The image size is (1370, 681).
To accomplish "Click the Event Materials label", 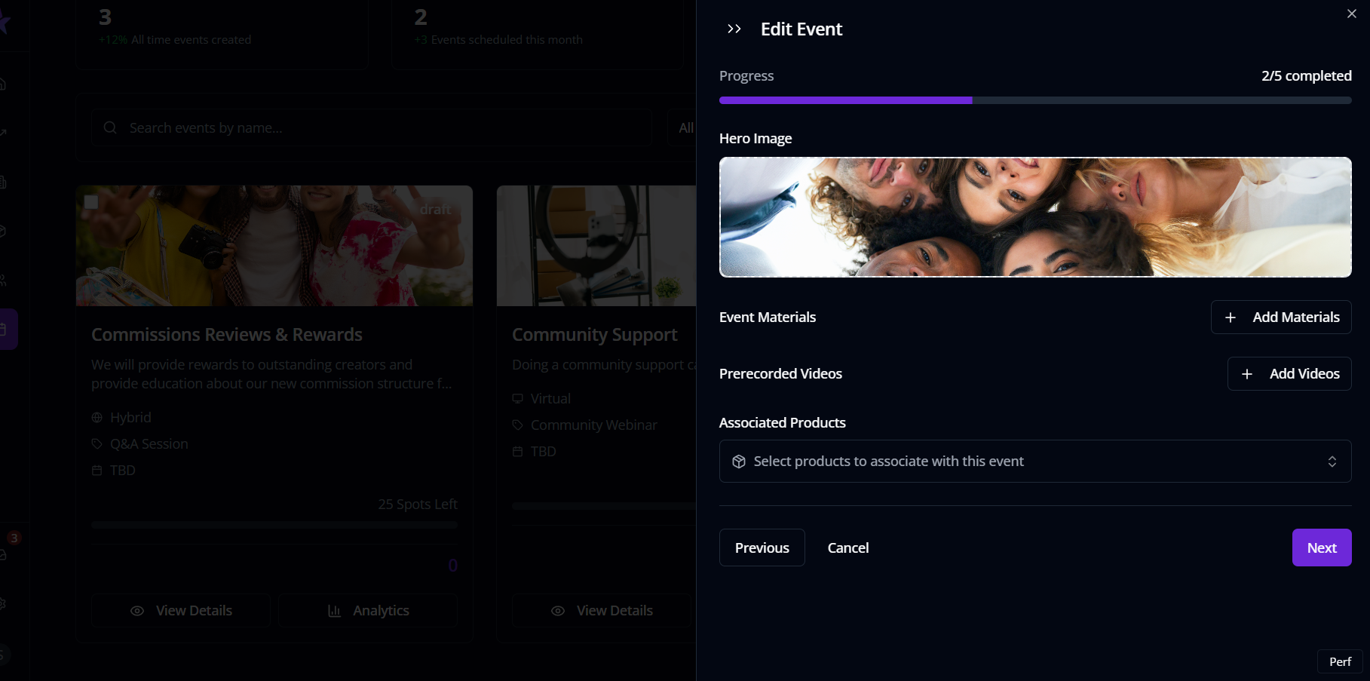I will [768, 317].
